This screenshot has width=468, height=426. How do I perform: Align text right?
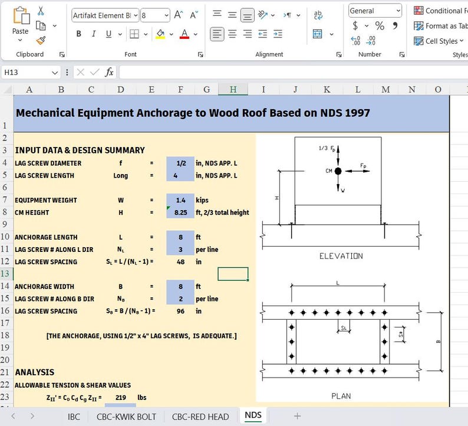pos(248,34)
